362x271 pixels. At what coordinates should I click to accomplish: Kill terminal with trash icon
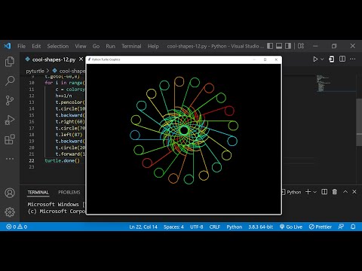335,192
